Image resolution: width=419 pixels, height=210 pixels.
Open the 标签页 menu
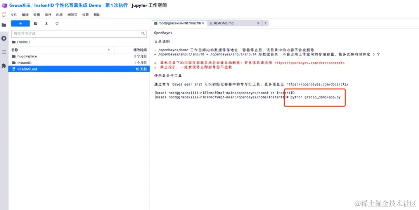(73, 15)
